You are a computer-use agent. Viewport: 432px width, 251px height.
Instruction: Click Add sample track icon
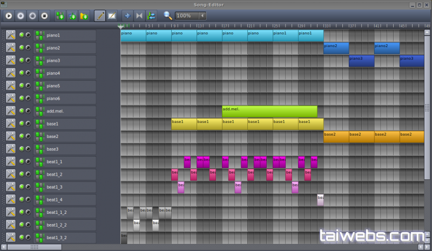[x=72, y=16]
